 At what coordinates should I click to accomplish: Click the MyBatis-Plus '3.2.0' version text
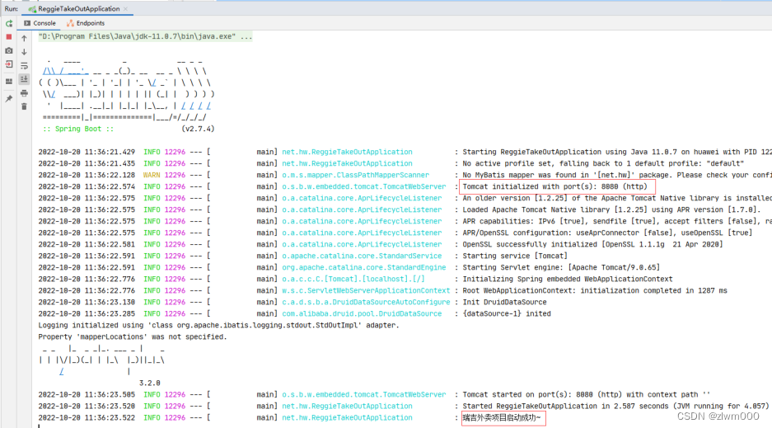coord(150,383)
